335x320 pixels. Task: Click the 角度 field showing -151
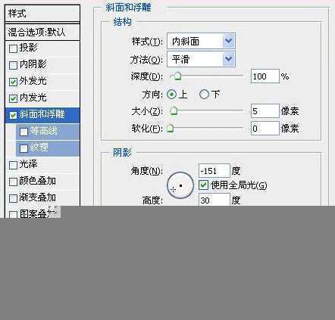(x=214, y=171)
